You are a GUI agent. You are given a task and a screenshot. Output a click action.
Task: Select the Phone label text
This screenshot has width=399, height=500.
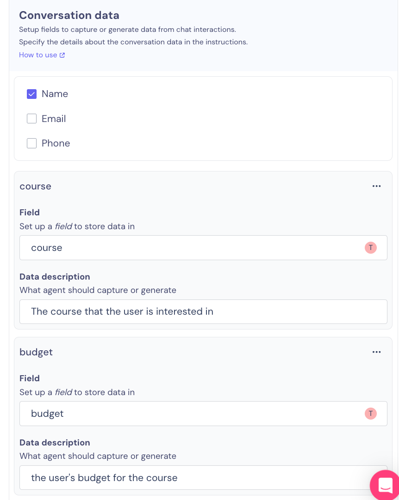click(56, 143)
